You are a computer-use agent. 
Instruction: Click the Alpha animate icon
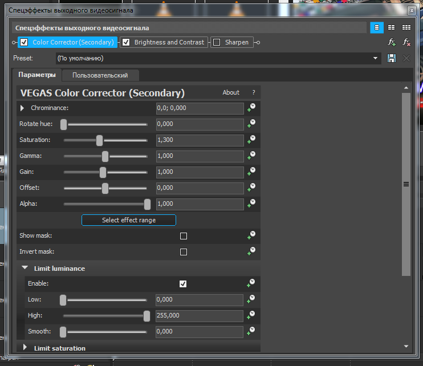tap(251, 204)
